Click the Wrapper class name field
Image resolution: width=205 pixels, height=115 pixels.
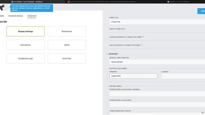coord(134,76)
